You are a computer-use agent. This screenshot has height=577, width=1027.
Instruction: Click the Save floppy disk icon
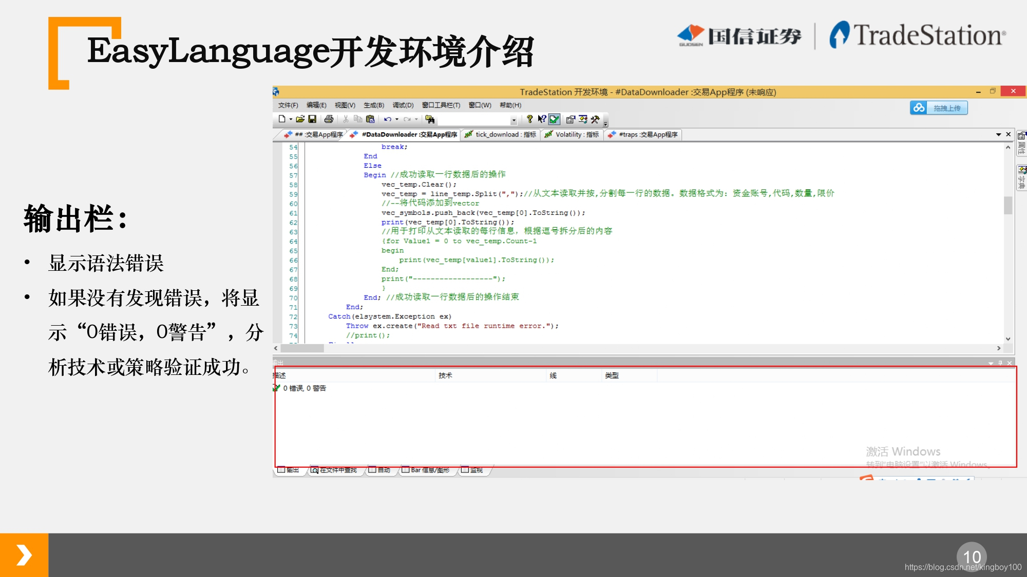tap(312, 119)
